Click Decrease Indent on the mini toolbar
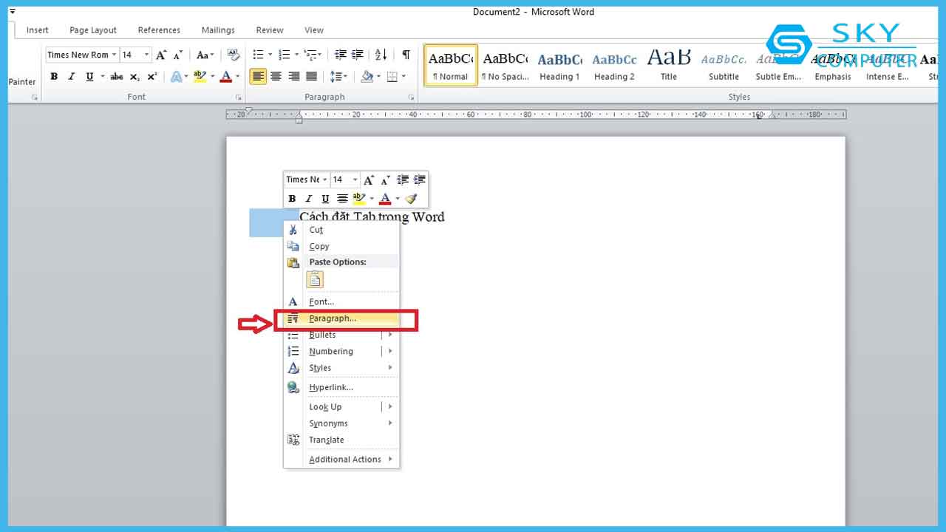Screen dimensions: 946x532 point(403,180)
